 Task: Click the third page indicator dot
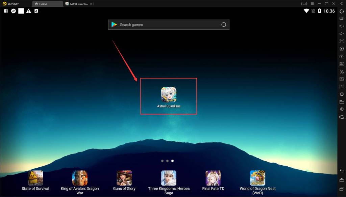click(x=173, y=161)
